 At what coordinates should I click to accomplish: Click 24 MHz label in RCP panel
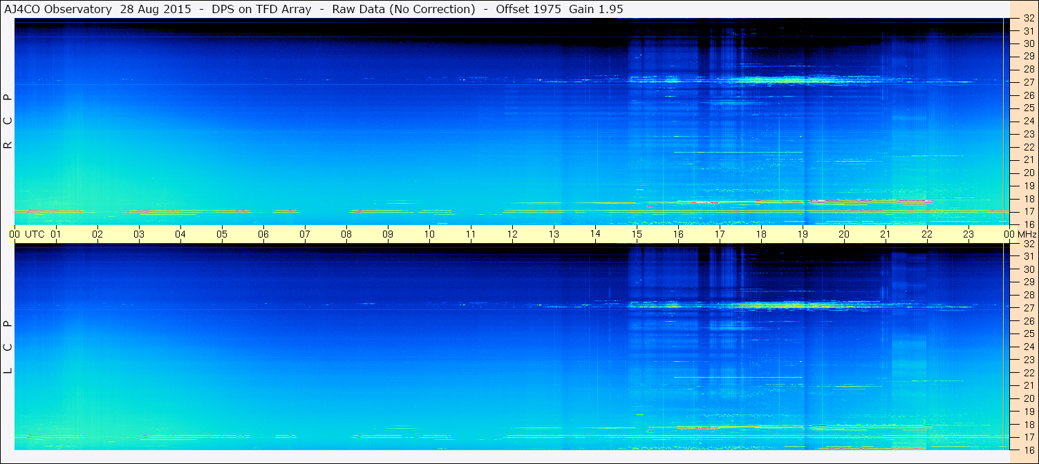1028,121
